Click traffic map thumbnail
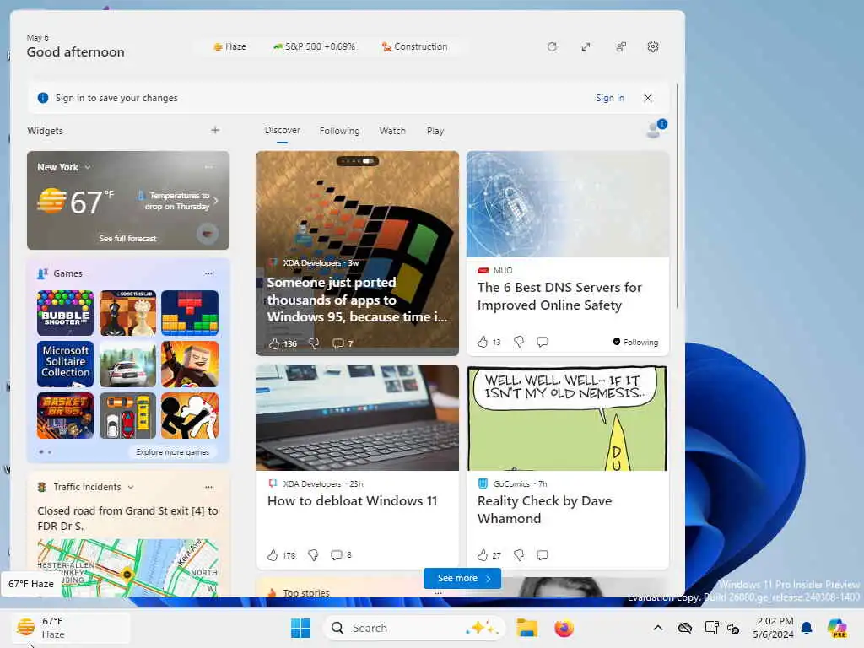Screen dimensions: 864x648 (128, 568)
